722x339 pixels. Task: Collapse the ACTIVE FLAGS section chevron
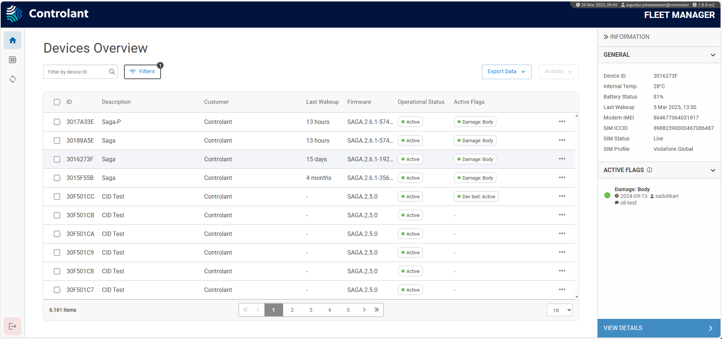[713, 170]
